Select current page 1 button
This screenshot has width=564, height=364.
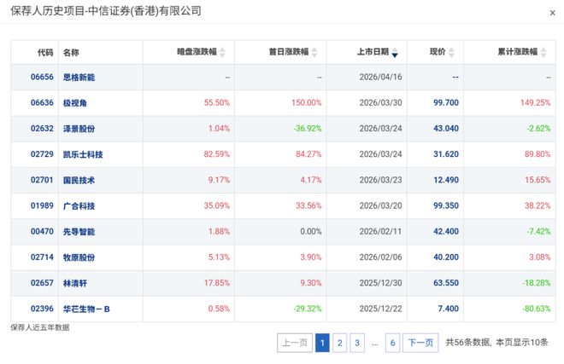pyautogui.click(x=322, y=343)
